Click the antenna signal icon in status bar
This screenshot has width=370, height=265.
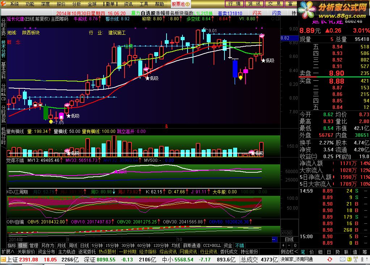pyautogui.click(x=356, y=260)
